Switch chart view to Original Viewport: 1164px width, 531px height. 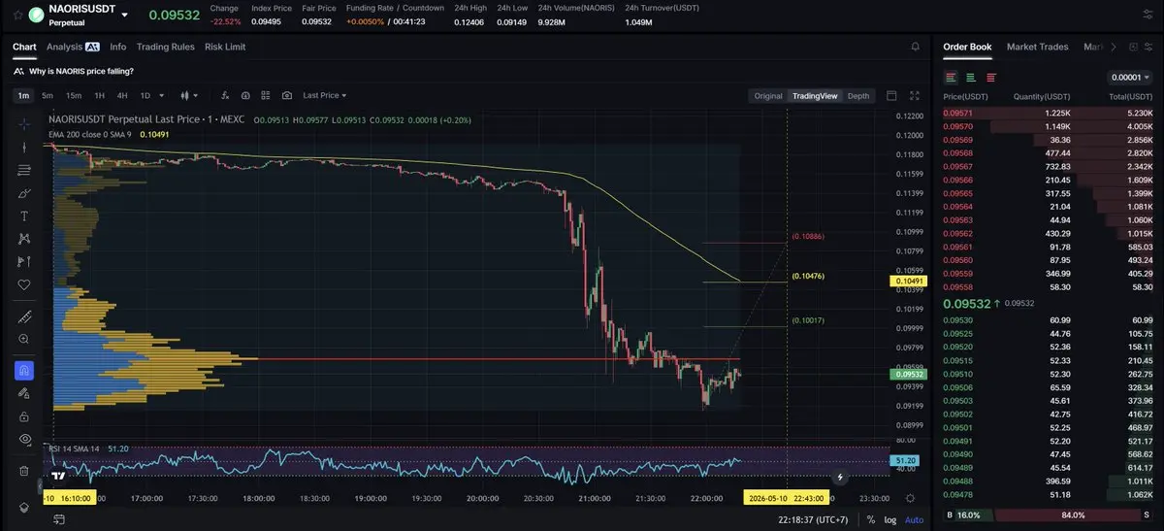[x=768, y=96]
